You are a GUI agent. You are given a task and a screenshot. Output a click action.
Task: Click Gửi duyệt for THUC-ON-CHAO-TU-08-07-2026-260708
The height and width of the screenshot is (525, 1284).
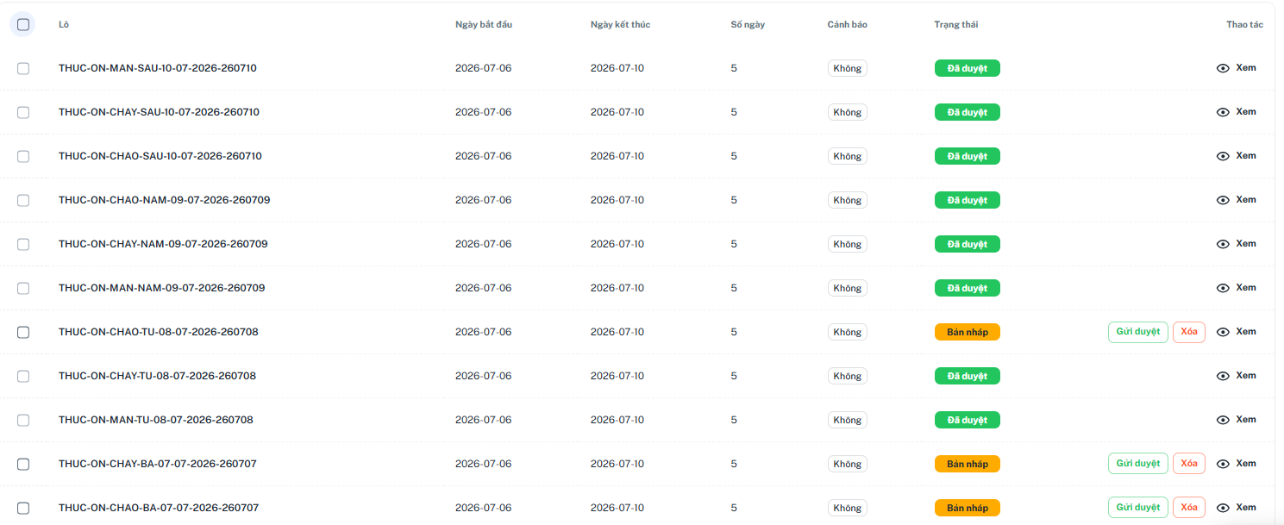1138,332
